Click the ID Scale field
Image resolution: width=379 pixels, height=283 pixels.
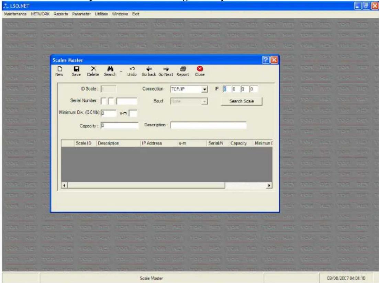click(x=108, y=89)
